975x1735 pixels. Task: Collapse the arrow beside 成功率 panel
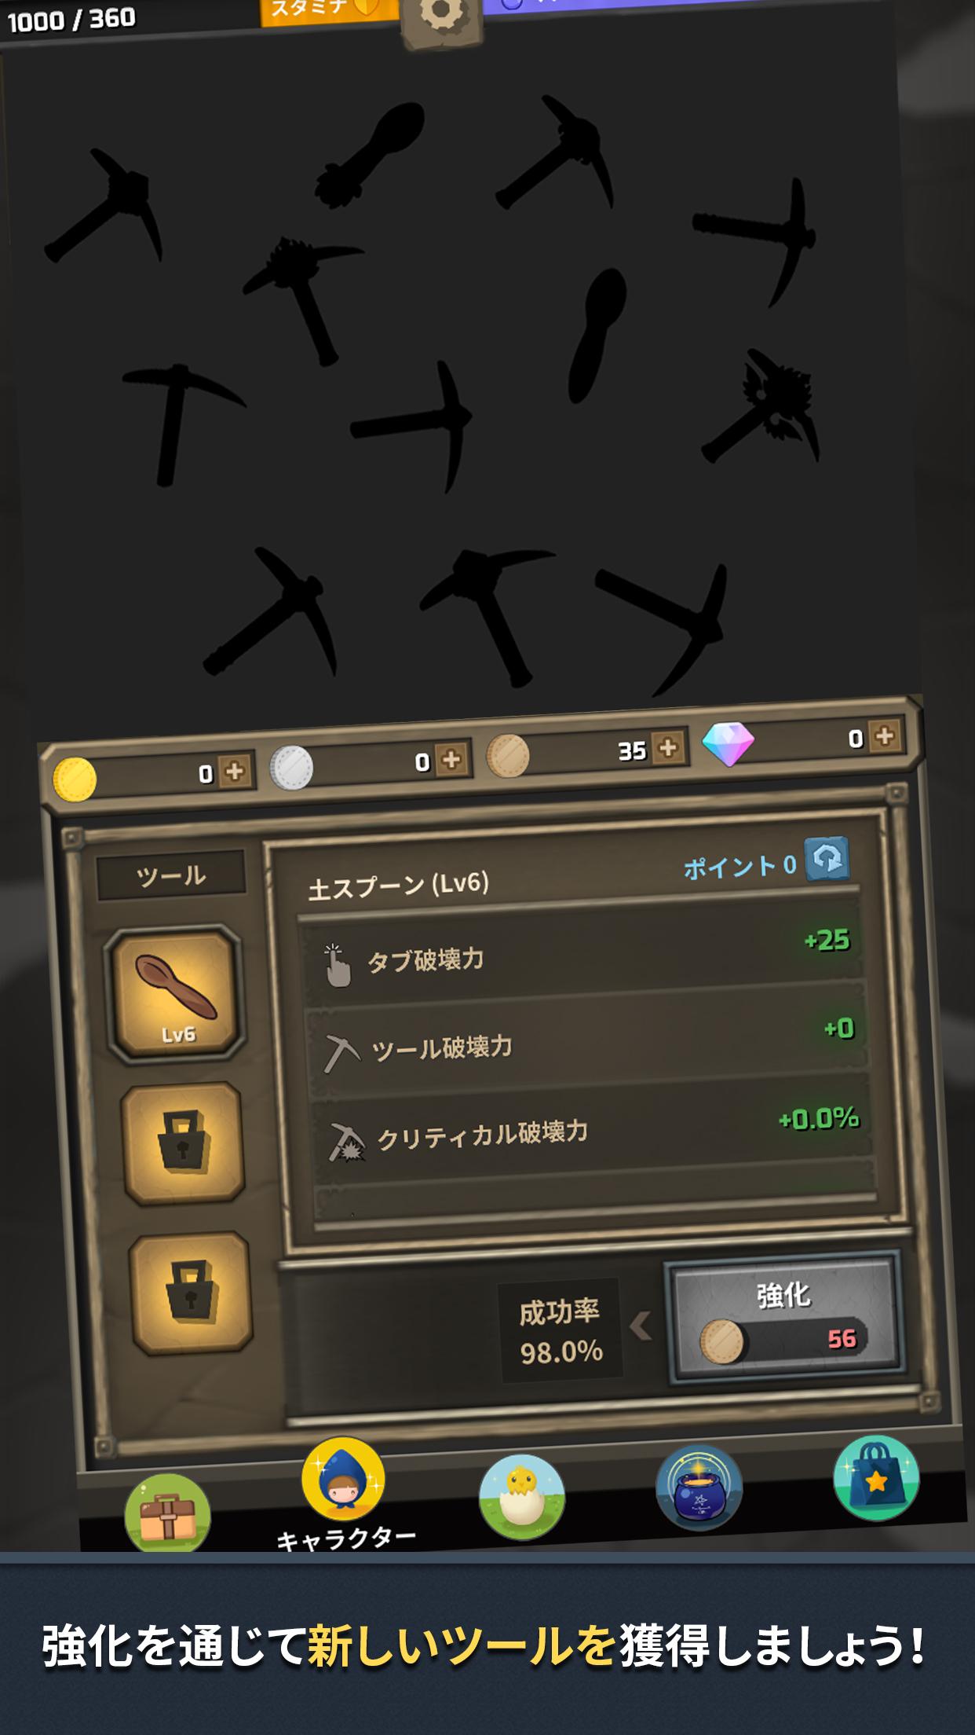[640, 1328]
